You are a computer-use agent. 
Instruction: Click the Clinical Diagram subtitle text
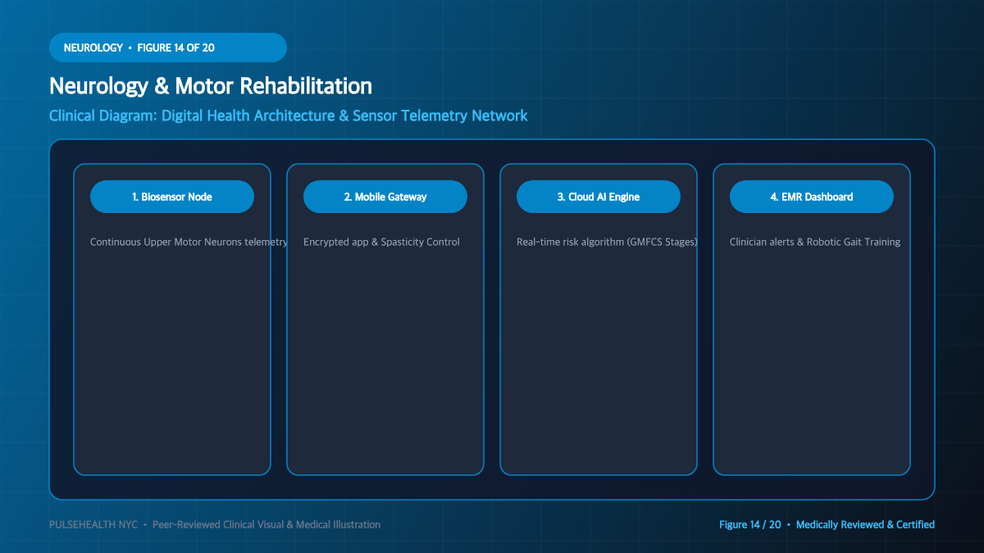coord(289,116)
